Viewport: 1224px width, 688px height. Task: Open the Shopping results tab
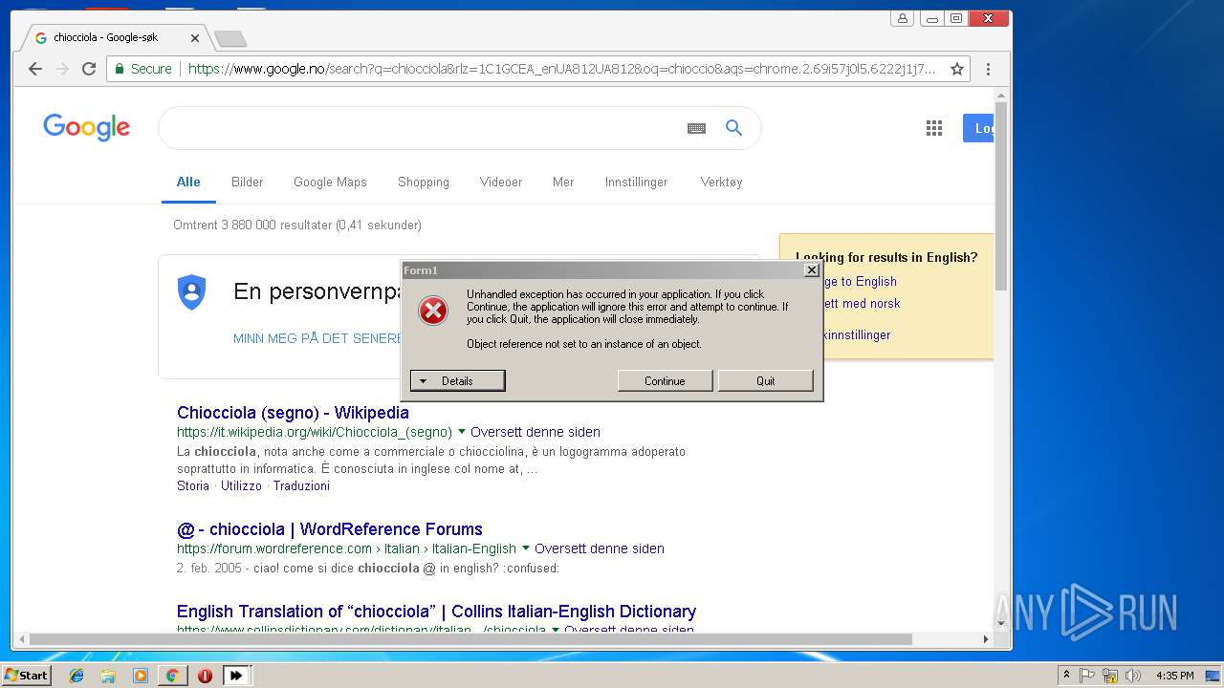(x=424, y=182)
